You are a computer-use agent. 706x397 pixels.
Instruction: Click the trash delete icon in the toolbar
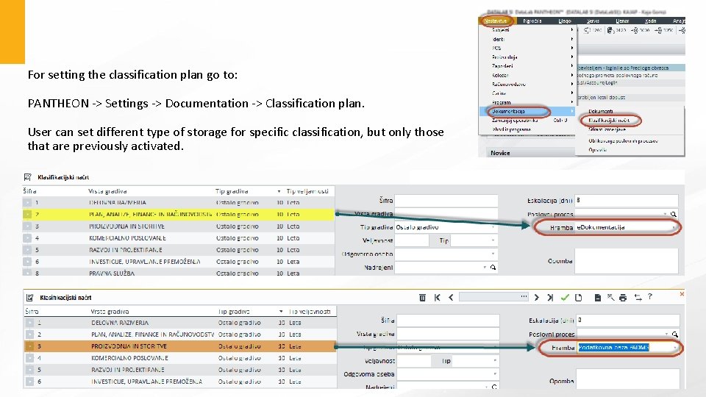pos(422,298)
